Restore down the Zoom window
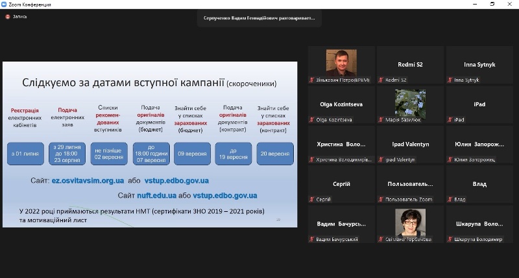 (492, 5)
